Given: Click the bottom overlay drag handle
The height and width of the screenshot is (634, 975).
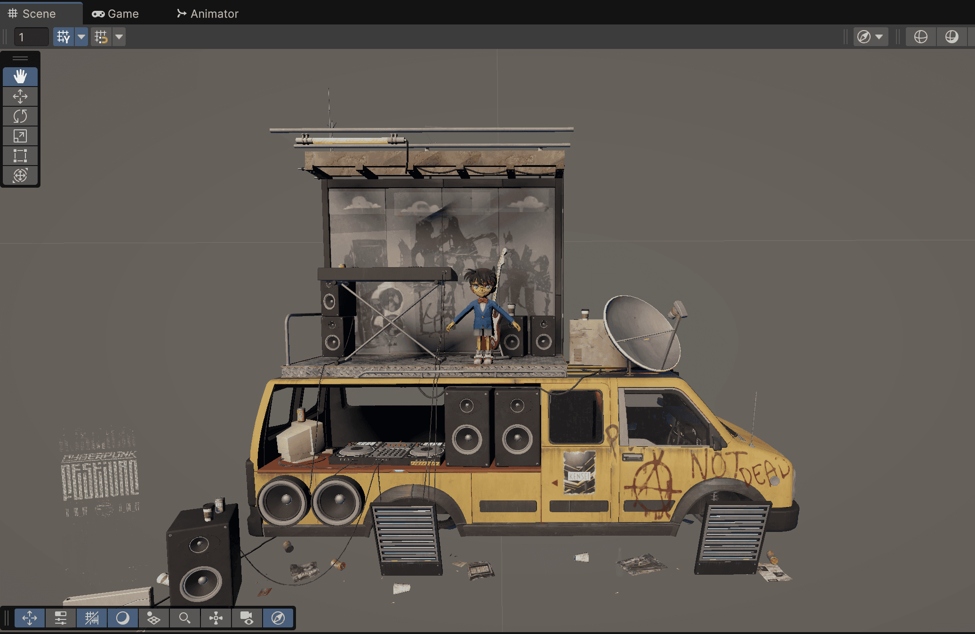Looking at the screenshot, I should pos(7,618).
